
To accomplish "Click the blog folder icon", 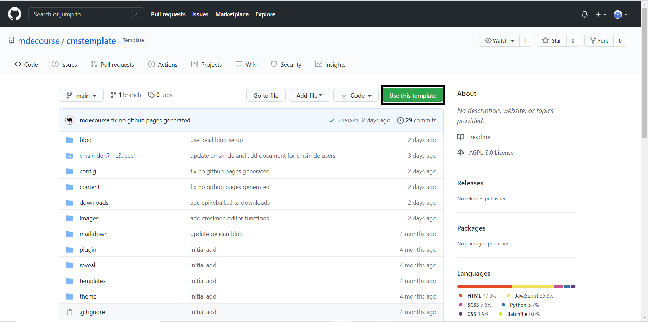I will click(69, 140).
